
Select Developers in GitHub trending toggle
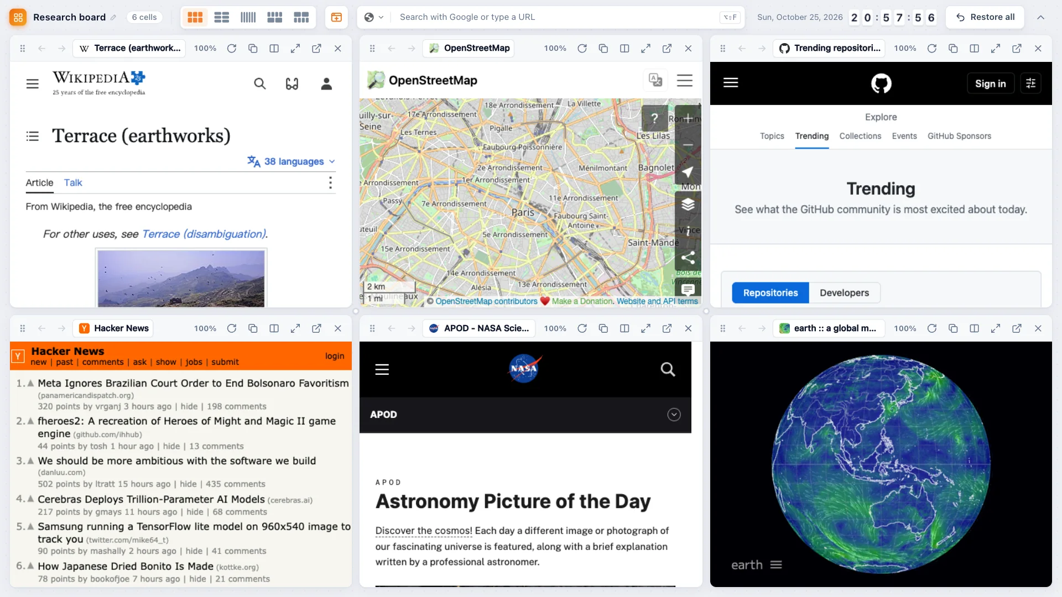point(844,293)
